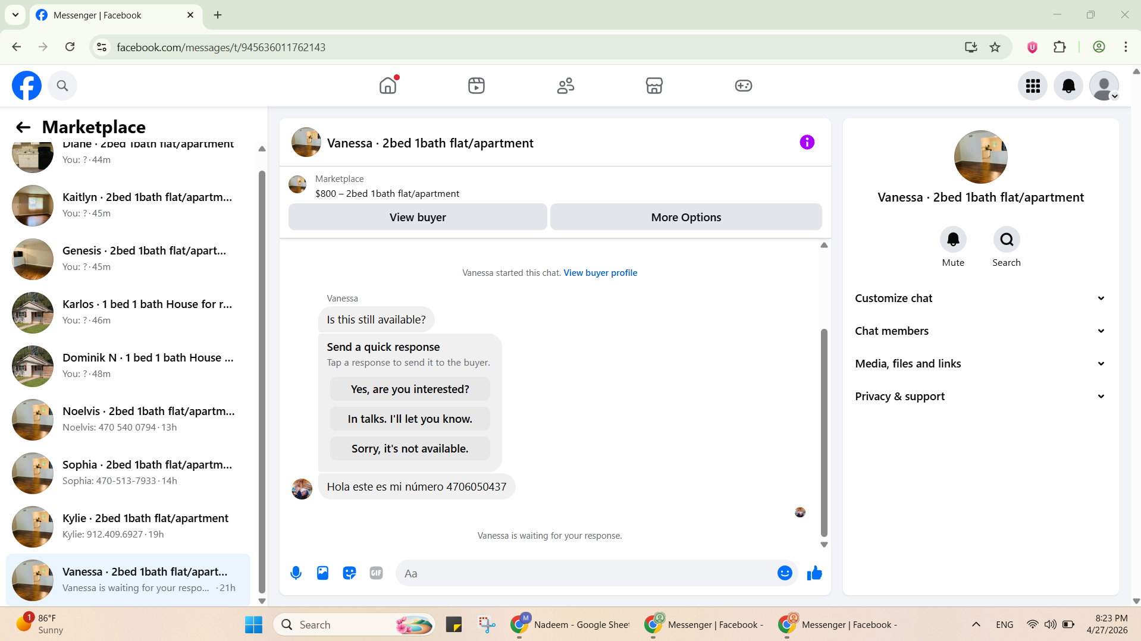Open the account profile avatar menu
Viewport: 1141px width, 641px height.
click(1104, 86)
